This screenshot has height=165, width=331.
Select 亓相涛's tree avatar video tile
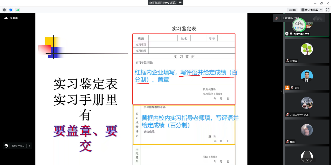(x=307, y=51)
